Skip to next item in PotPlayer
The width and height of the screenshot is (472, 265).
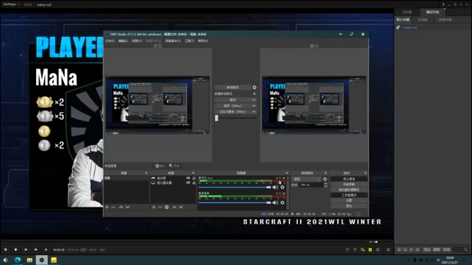[x=36, y=250]
